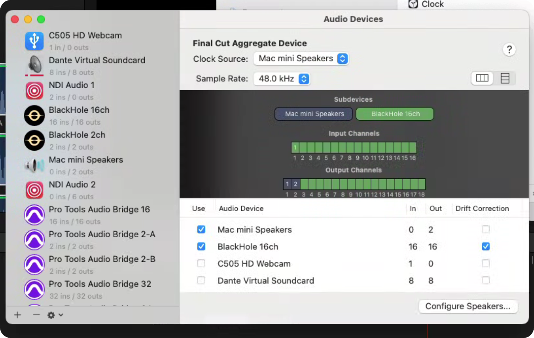Viewport: 534px width, 338px height.
Task: Enable drift correction for C505 HD Webcam
Action: pyautogui.click(x=486, y=263)
